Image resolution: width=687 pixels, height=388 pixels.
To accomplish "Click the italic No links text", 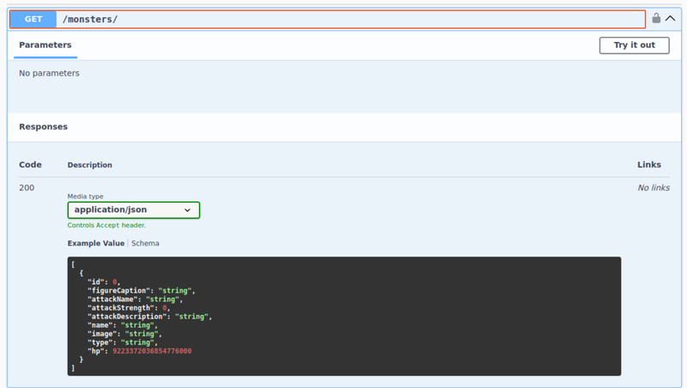I will 654,187.
